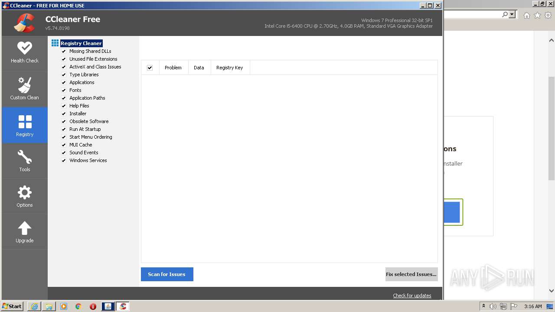Image resolution: width=555 pixels, height=312 pixels.
Task: Click browser page vertical scrollbar thumb
Action: [552, 128]
